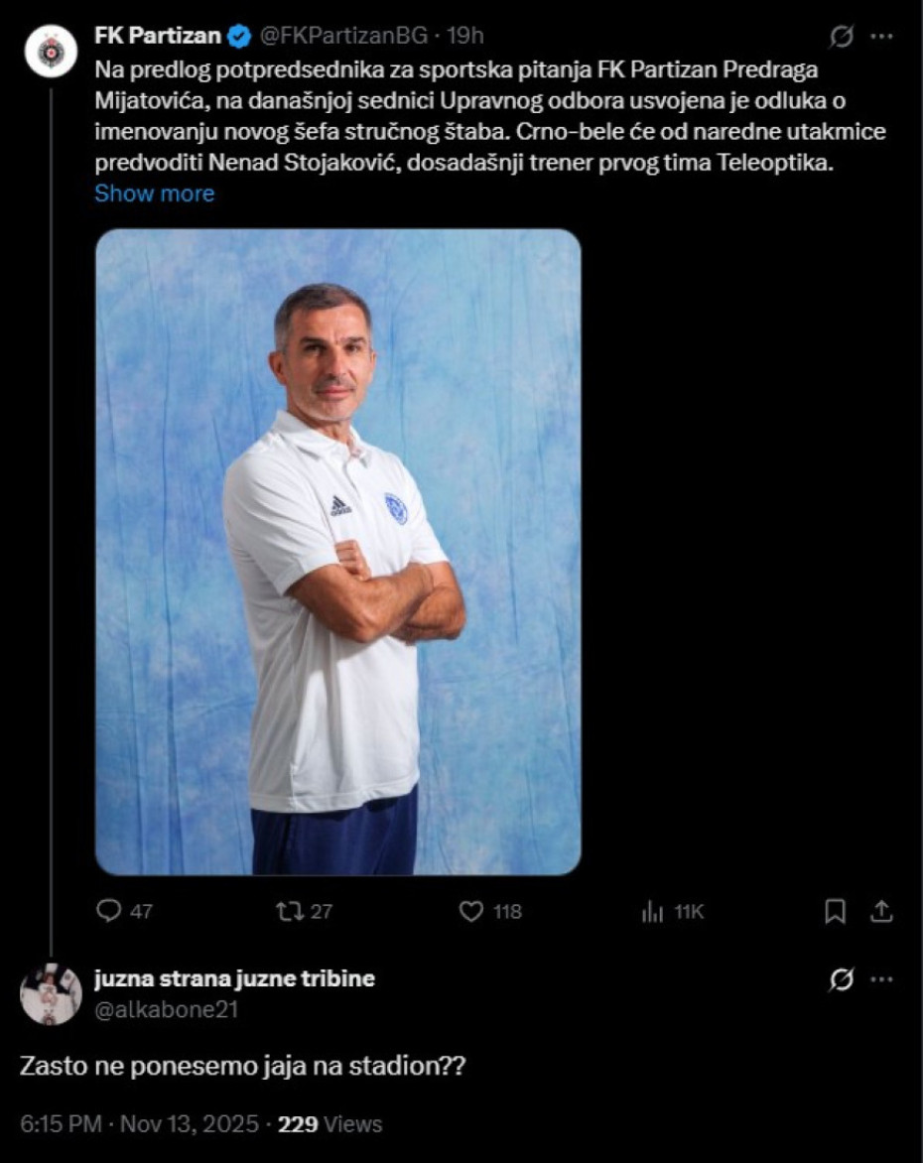Share the FK Partizan post

(881, 912)
